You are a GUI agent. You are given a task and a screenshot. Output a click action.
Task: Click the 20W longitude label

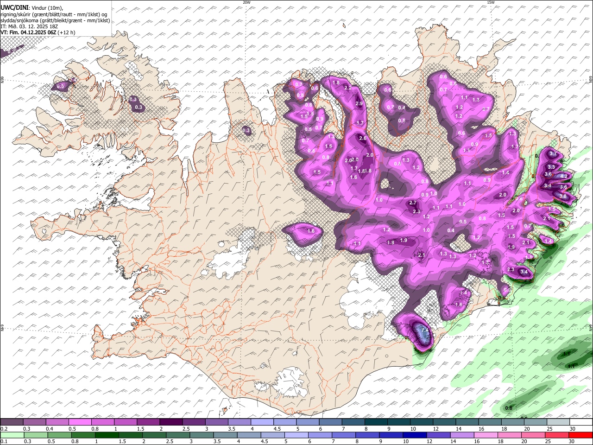246,2
